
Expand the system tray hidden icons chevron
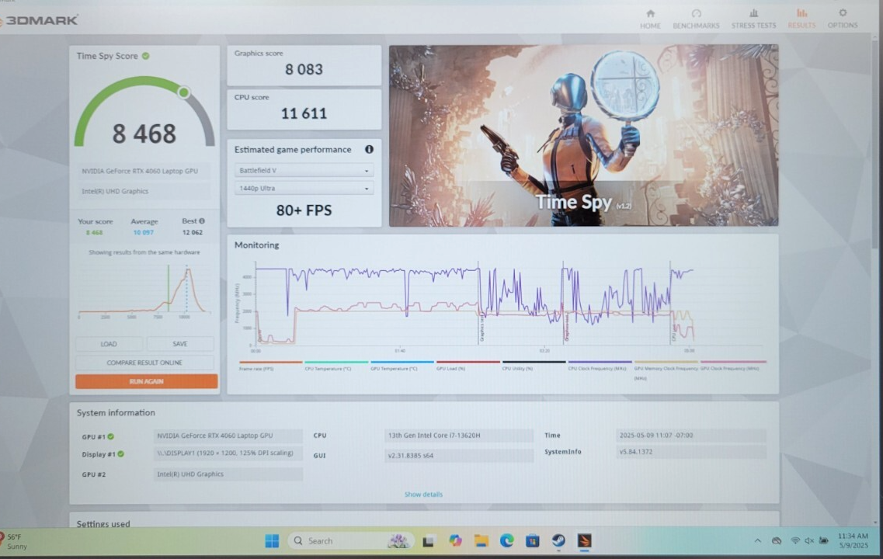(x=757, y=541)
